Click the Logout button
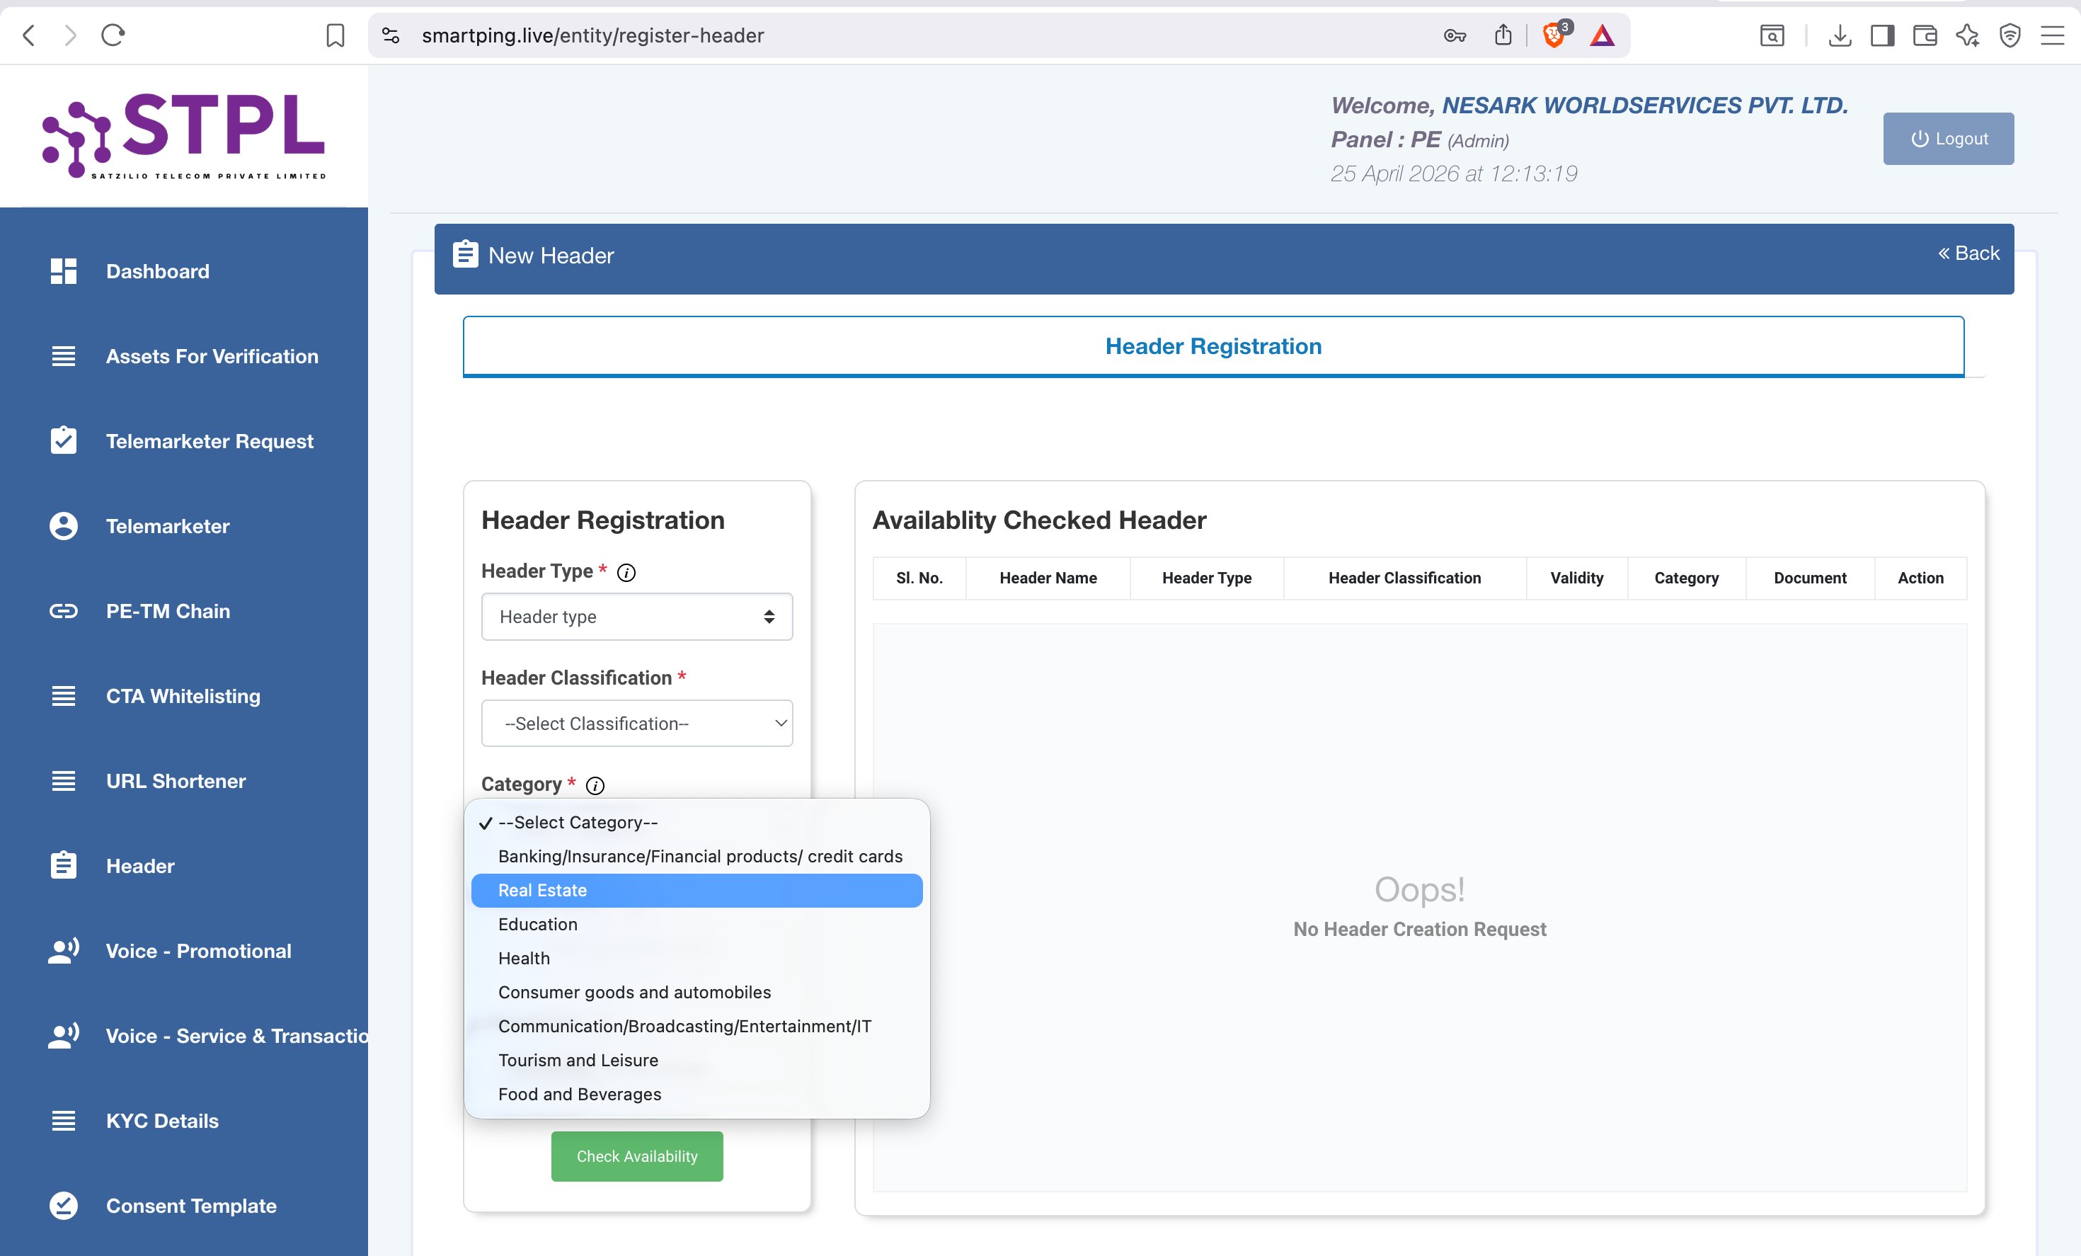 [1949, 139]
